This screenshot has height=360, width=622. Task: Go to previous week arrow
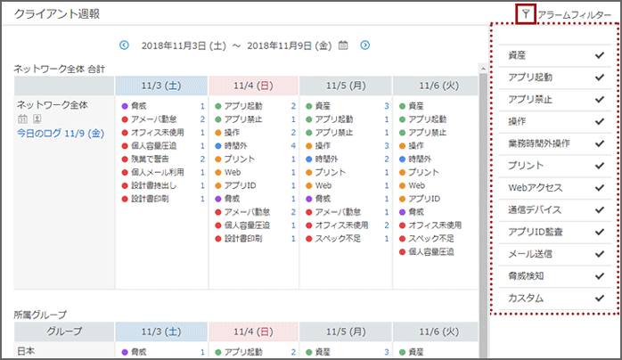pyautogui.click(x=124, y=45)
